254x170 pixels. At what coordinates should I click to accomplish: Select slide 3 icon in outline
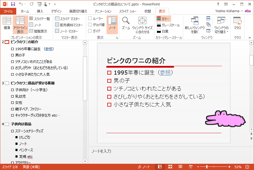(7, 83)
